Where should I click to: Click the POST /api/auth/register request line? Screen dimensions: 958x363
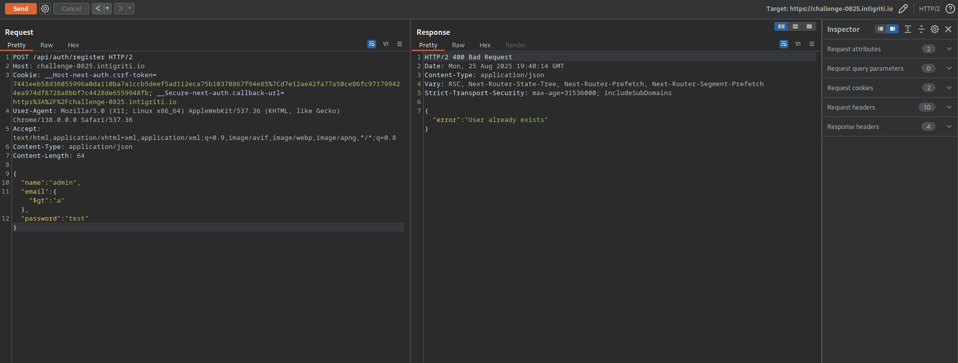click(x=73, y=57)
